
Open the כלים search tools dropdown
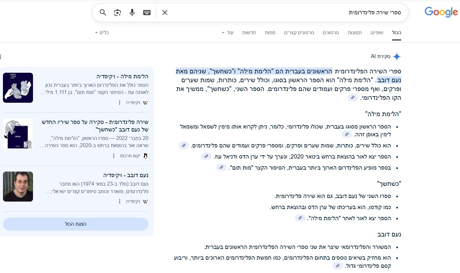pyautogui.click(x=103, y=32)
